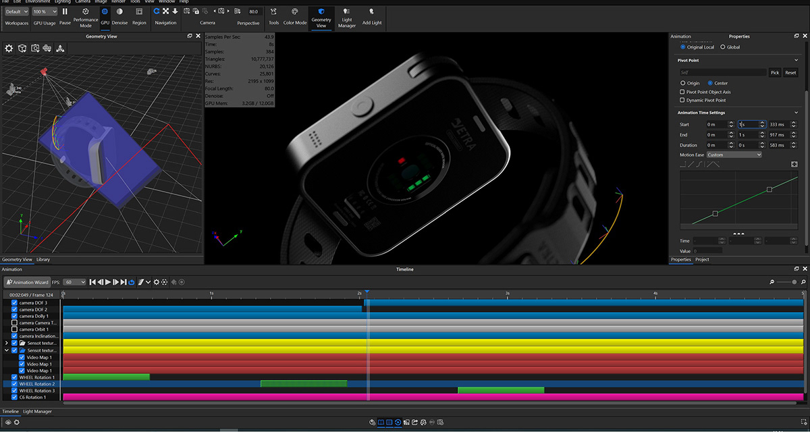This screenshot has width=810, height=432.
Task: Open the Animation Wizard
Action: click(27, 282)
